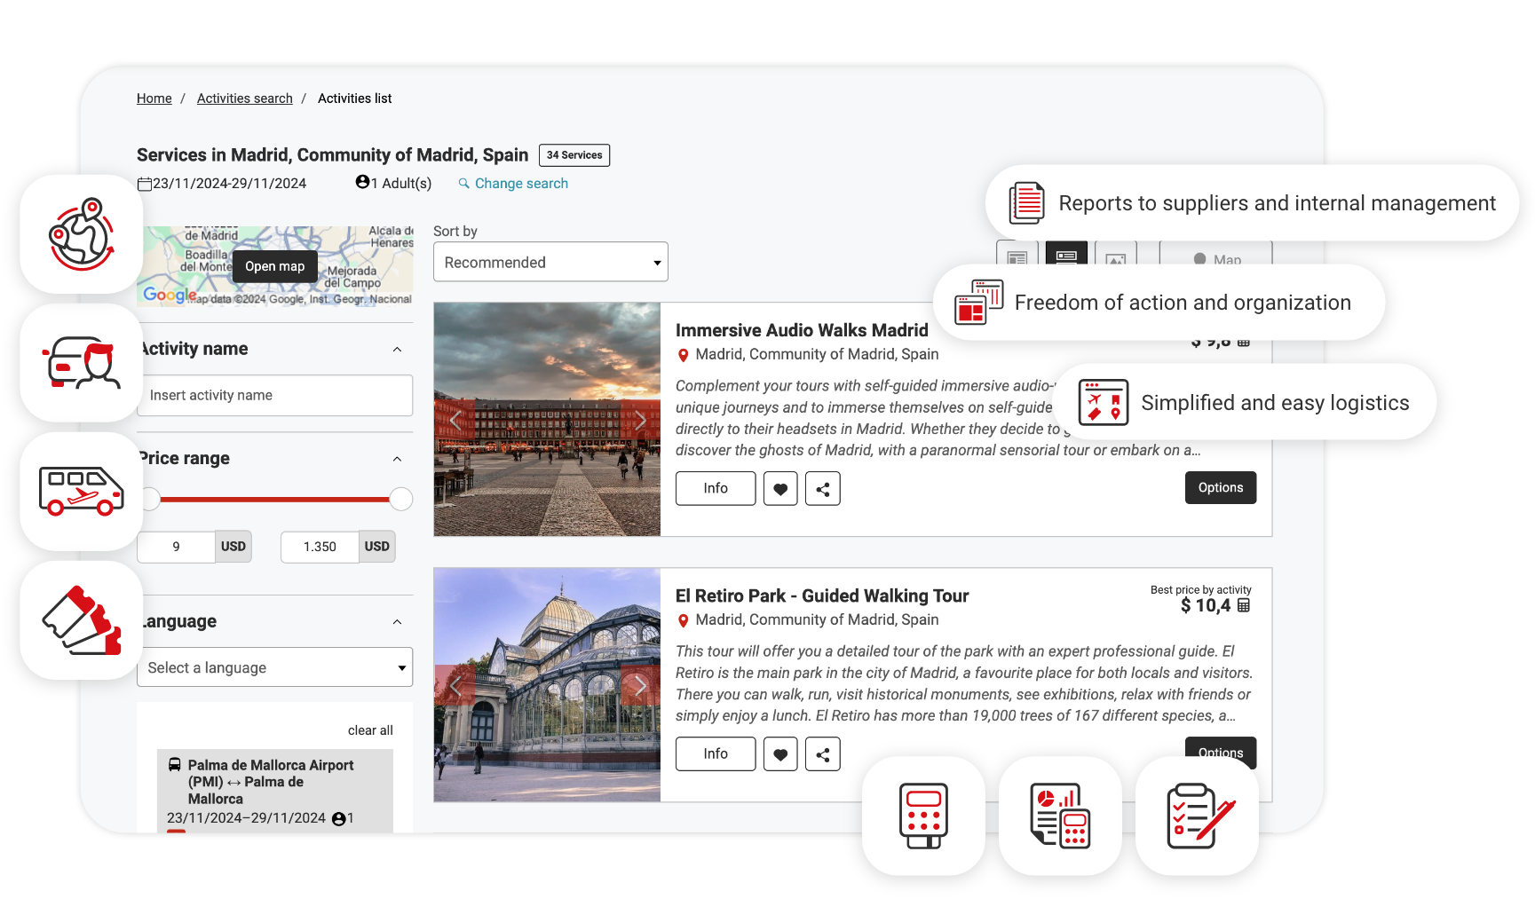Viewport: 1535px width, 899px height.
Task: Click the car with driver icon tile
Action: [82, 363]
